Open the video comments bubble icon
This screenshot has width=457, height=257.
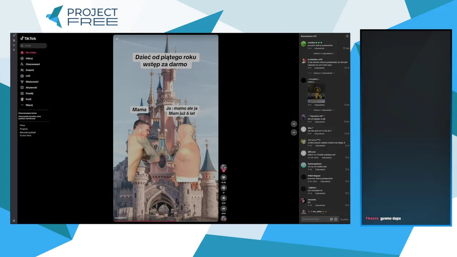224,188
